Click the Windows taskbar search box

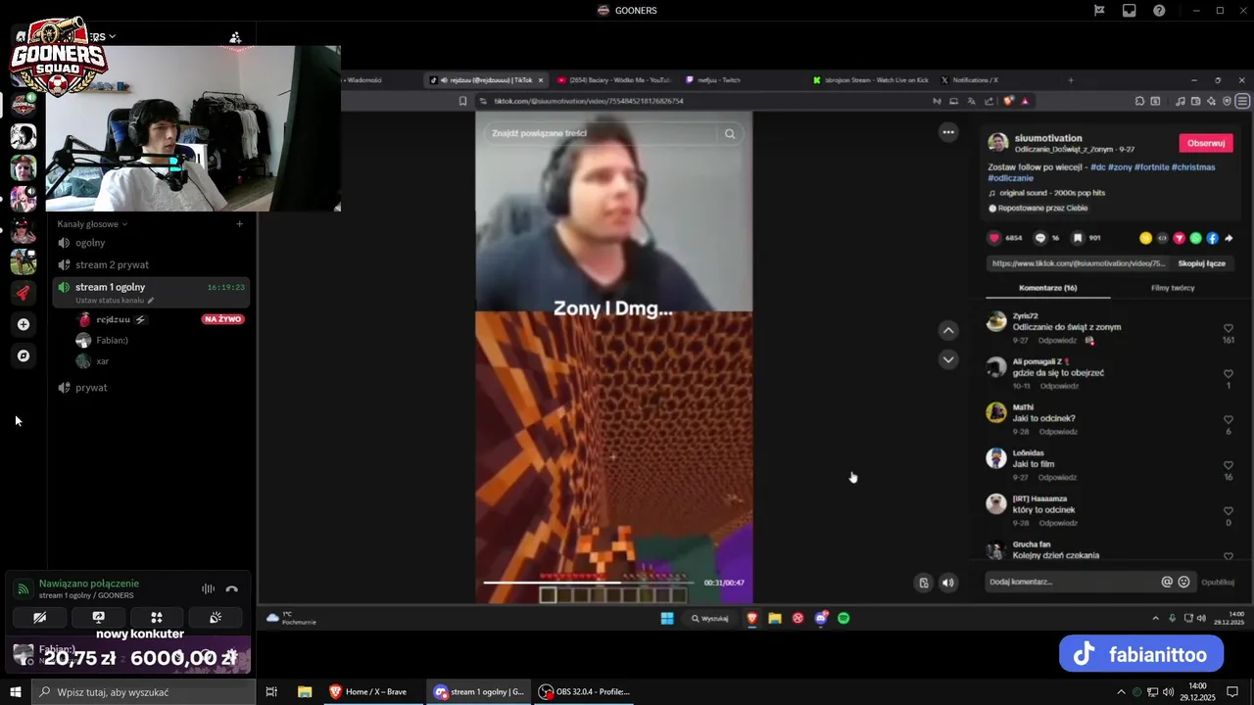(144, 691)
